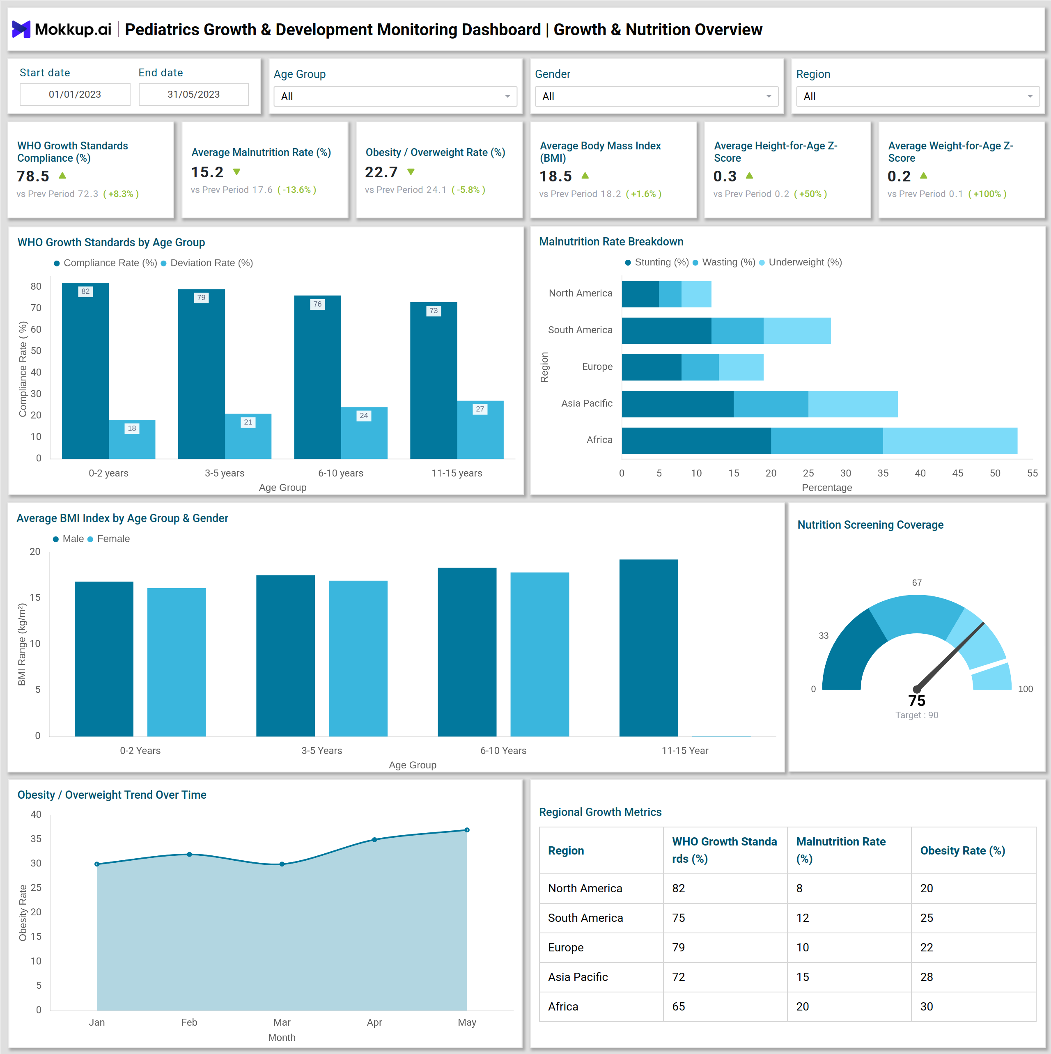Select the Europe row in Regional table

(x=787, y=948)
